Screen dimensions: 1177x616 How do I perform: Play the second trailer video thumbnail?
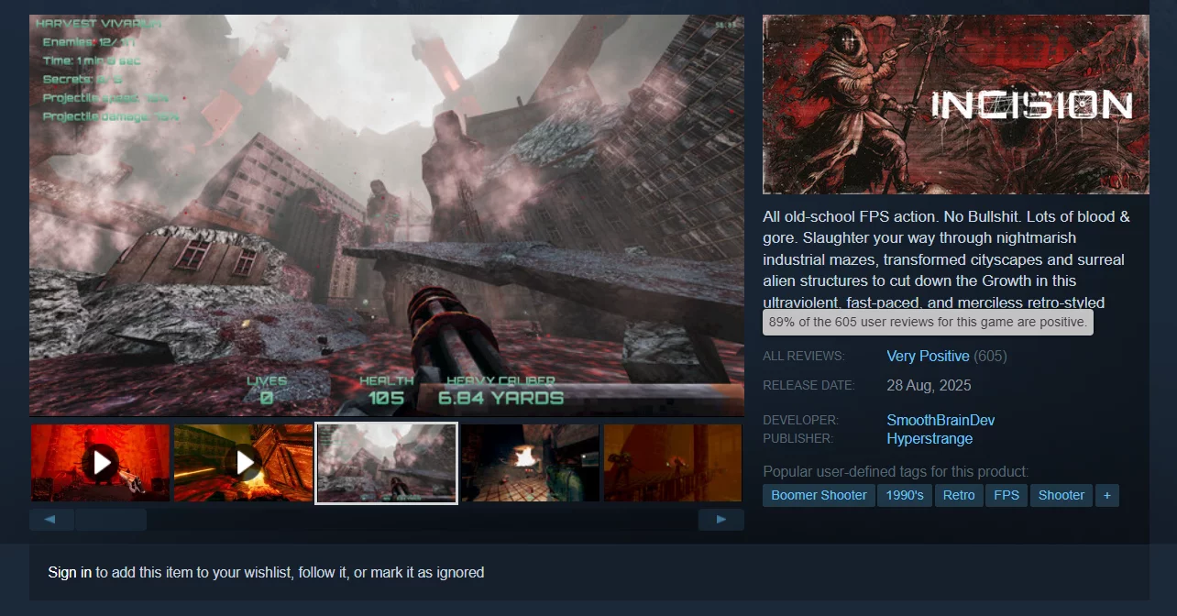tap(244, 462)
